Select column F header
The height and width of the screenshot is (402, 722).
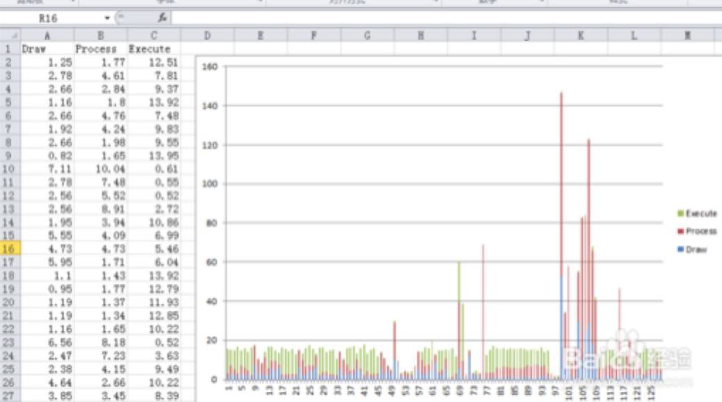(x=314, y=35)
